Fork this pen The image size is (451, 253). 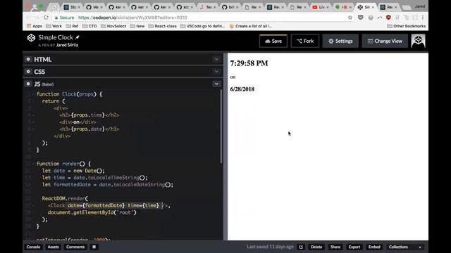pos(305,41)
